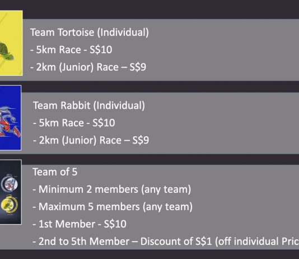
Task: Click the silver rabbit medal icon
Action: (9, 184)
